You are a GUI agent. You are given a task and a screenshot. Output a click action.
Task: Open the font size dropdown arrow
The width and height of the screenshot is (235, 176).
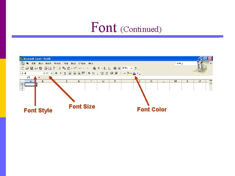52,73
